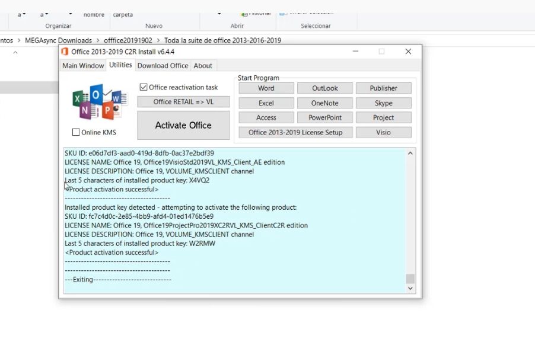Switch to the Main Window tab
This screenshot has width=535, height=339.
click(83, 65)
